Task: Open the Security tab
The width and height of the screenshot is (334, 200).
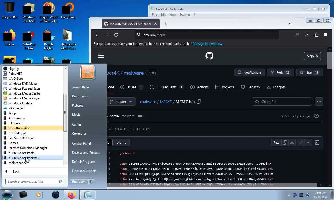Action: click(250, 87)
